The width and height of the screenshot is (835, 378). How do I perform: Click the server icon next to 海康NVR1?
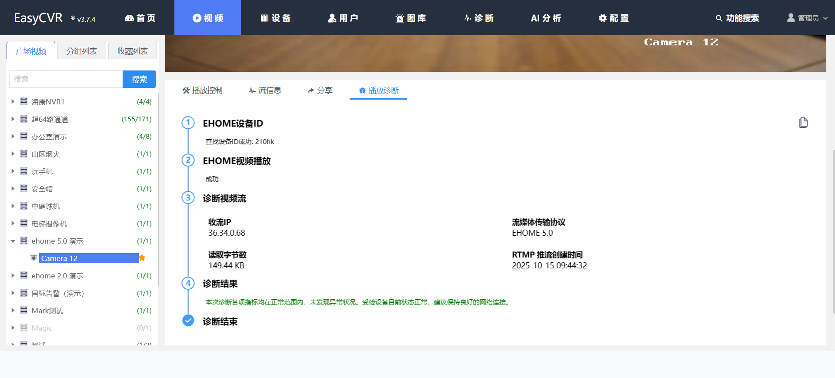[24, 101]
